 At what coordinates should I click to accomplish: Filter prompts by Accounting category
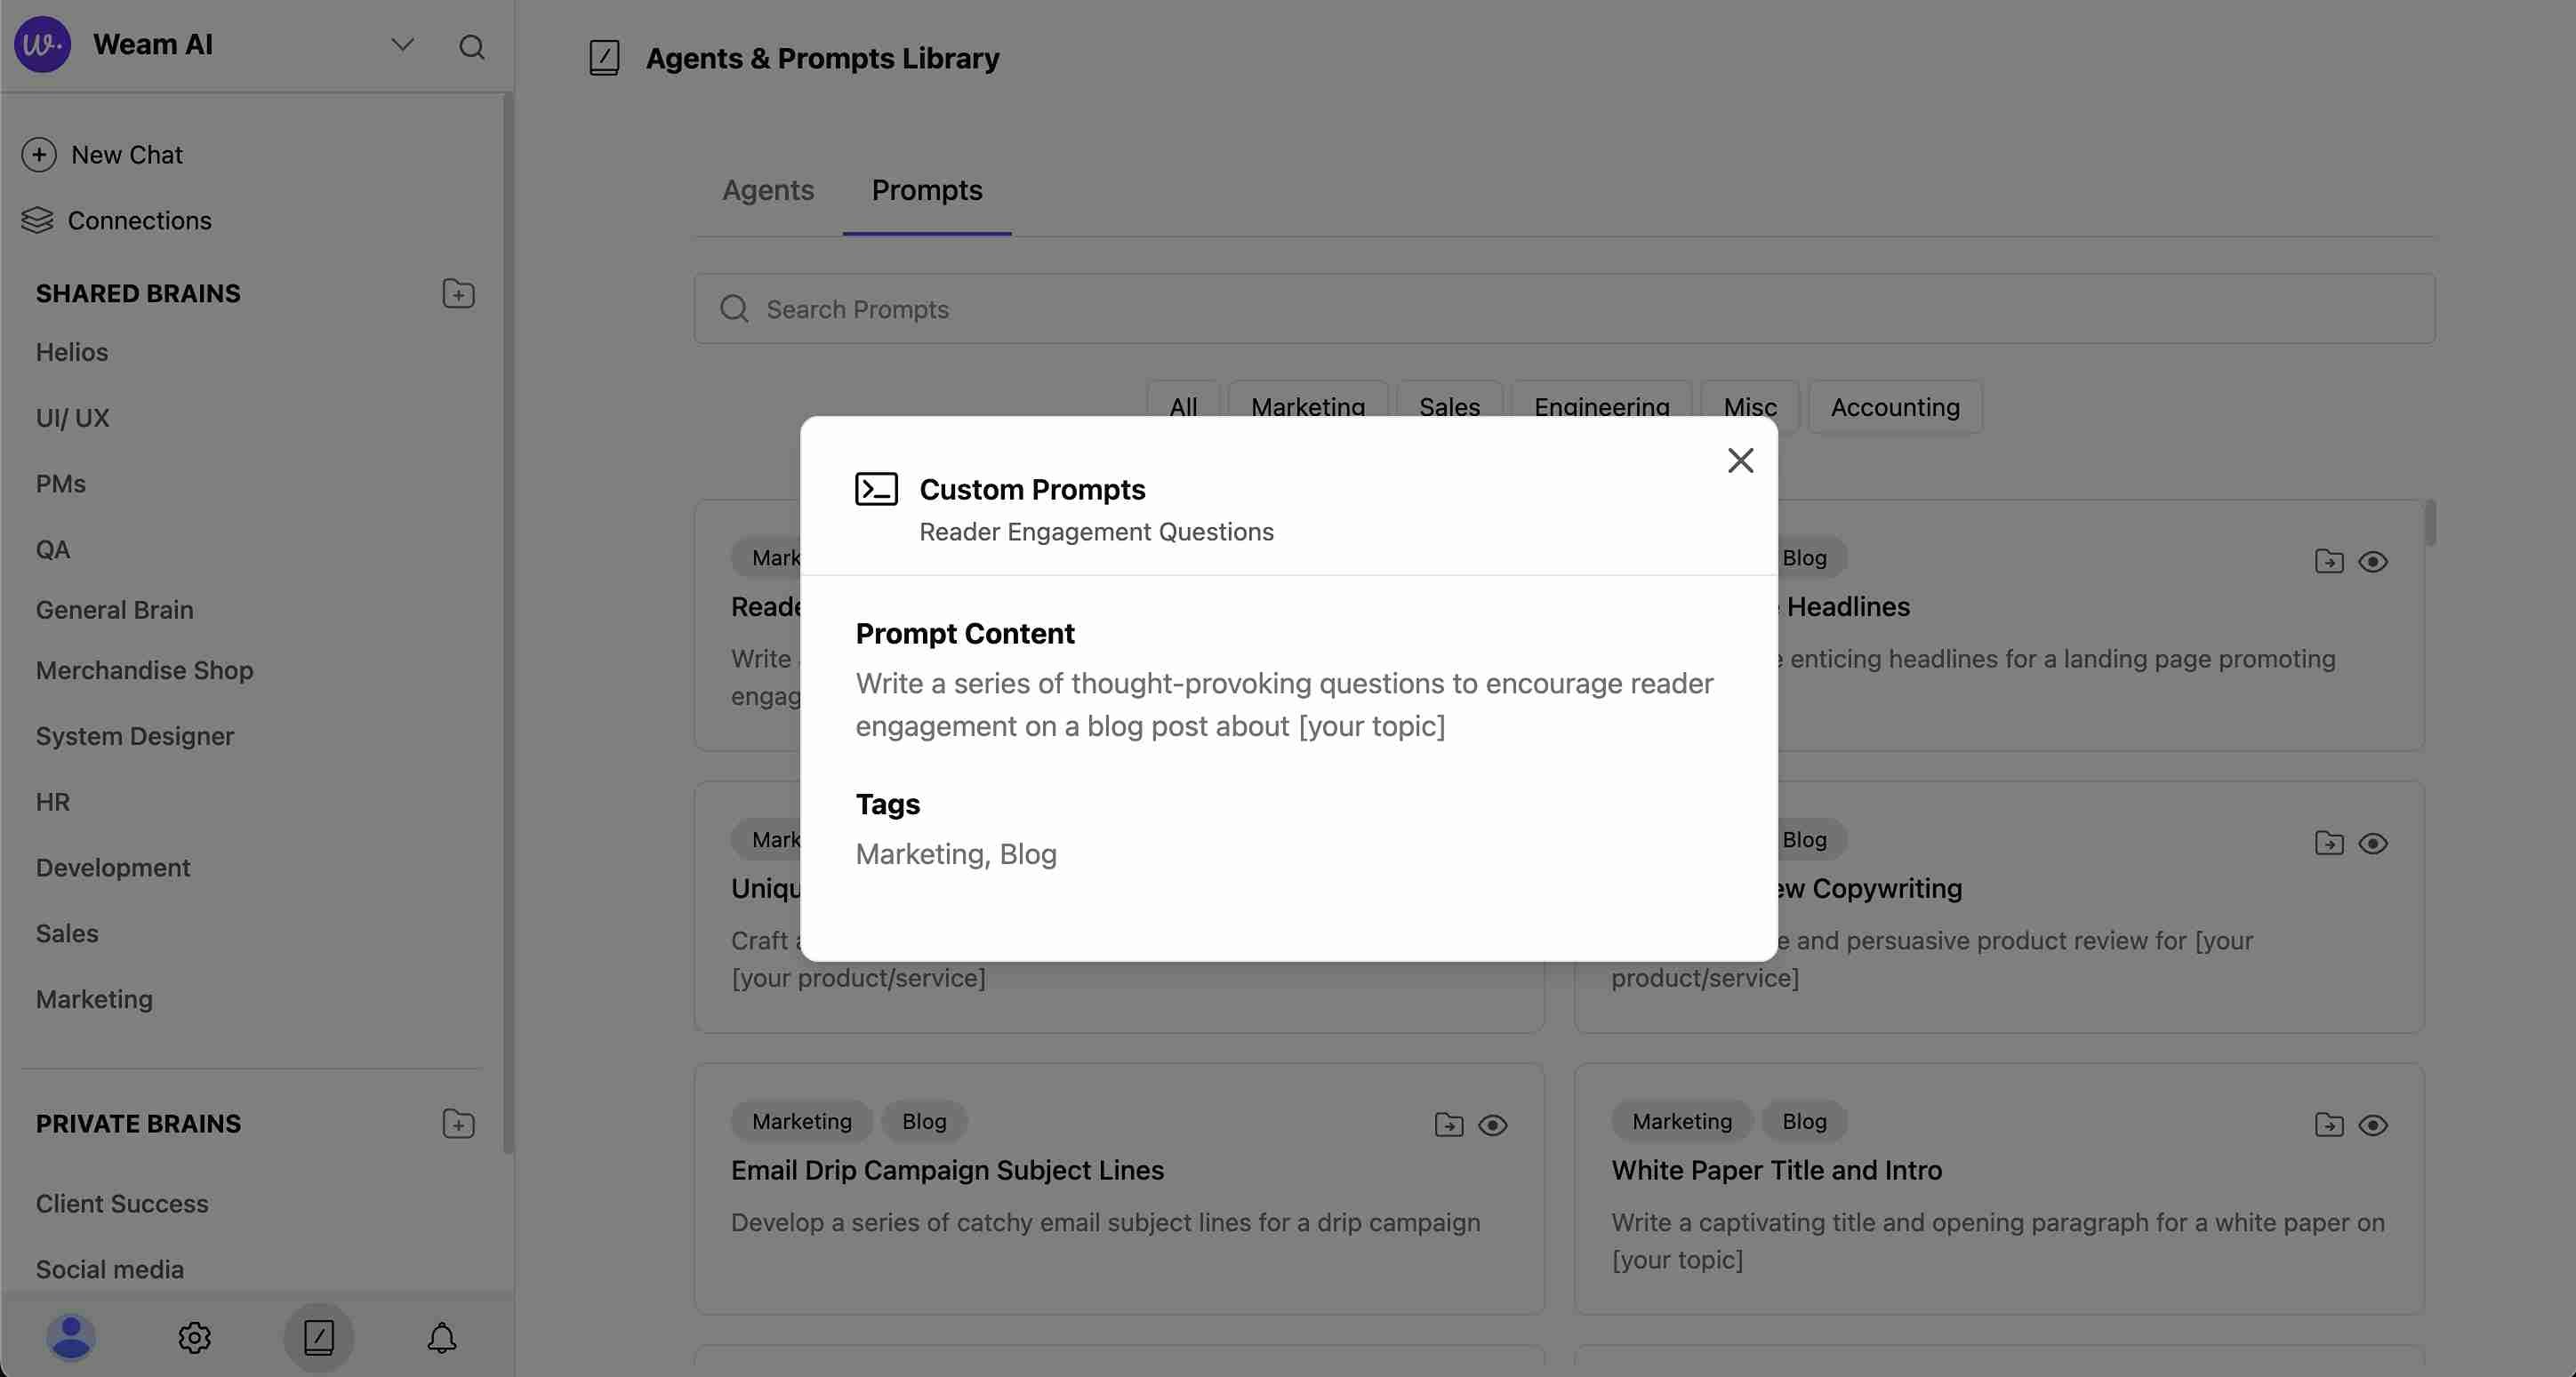[1894, 407]
